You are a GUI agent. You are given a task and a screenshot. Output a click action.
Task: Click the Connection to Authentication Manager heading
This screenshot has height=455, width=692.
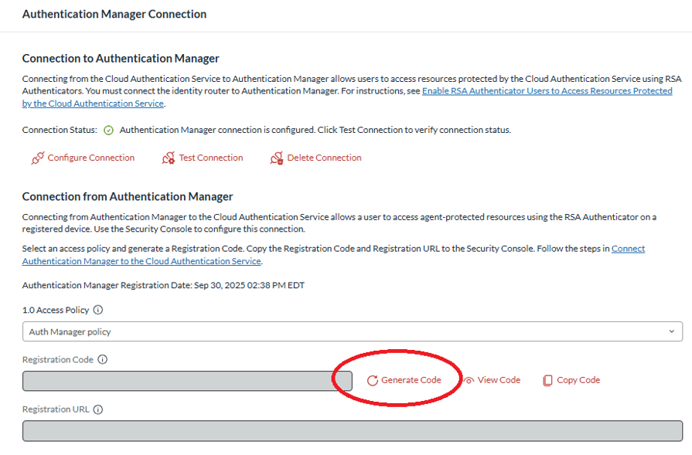coord(121,59)
